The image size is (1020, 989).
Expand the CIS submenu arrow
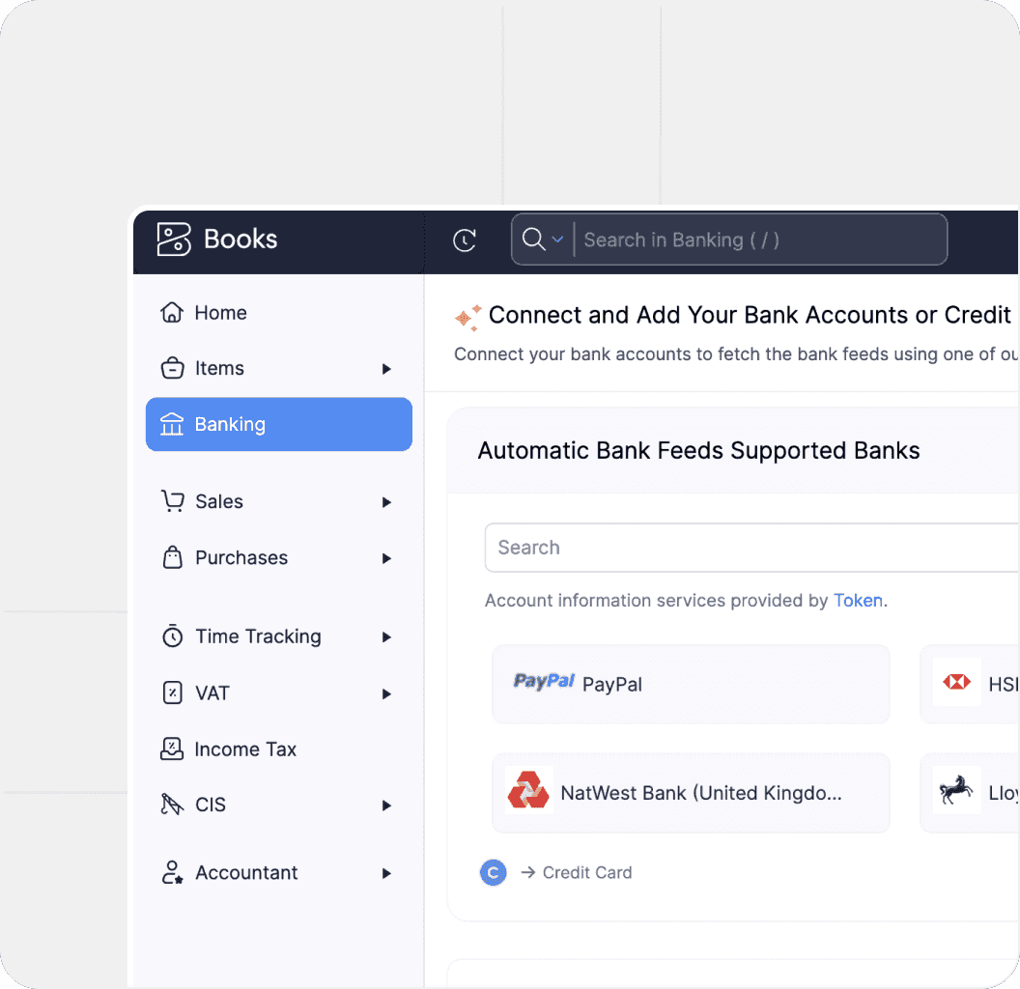pyautogui.click(x=386, y=805)
